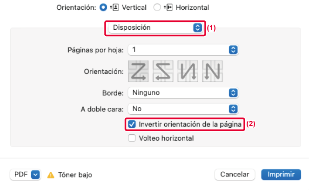Viewport: 309px width, 190px height.
Task: Select the Horizontal orientation radio button
Action: 157,7
